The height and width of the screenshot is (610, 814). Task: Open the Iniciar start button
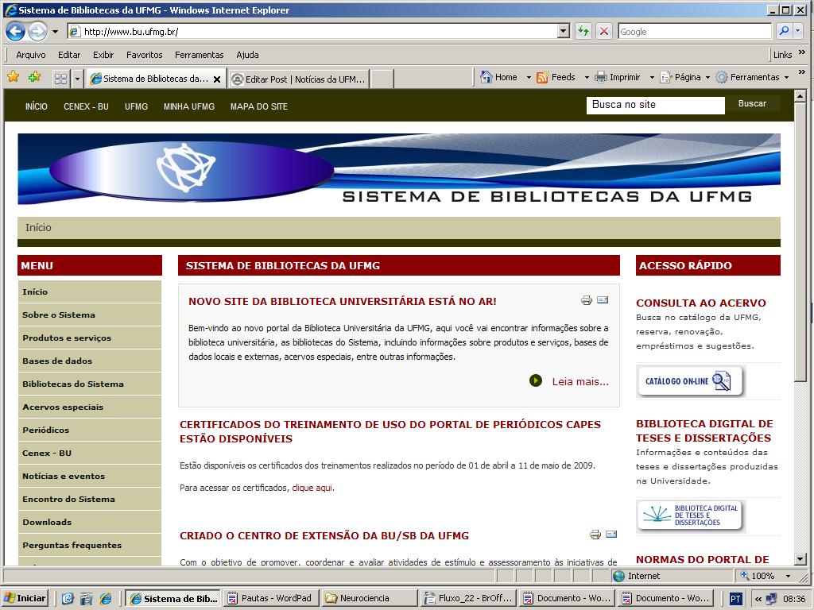pyautogui.click(x=25, y=599)
